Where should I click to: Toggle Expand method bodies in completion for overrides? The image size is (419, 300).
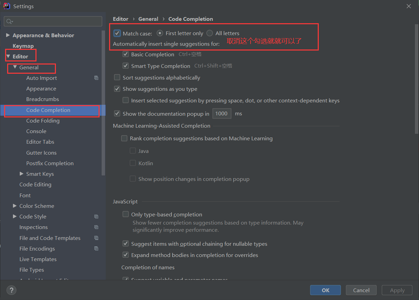coord(125,255)
